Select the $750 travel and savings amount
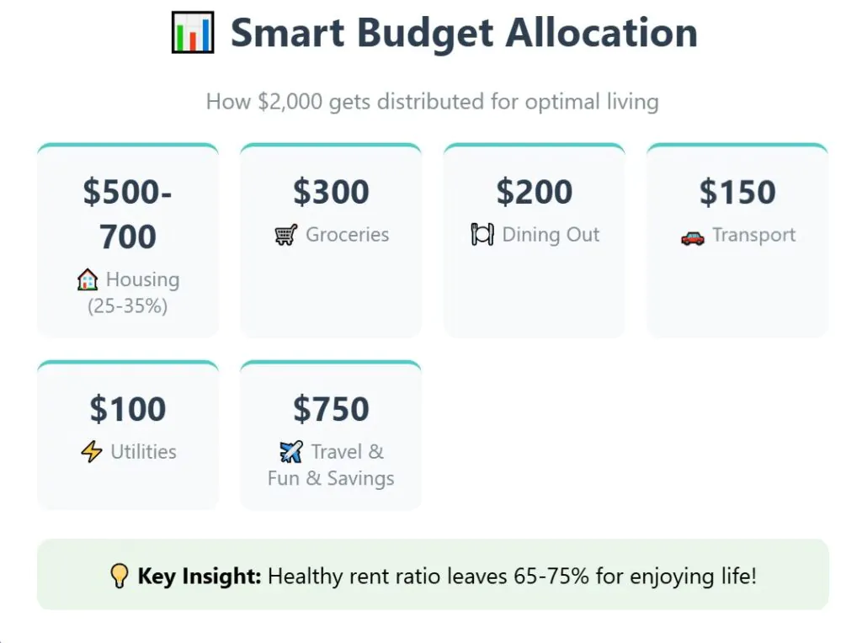This screenshot has width=862, height=643. (x=331, y=409)
